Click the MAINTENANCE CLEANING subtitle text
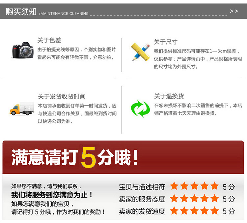The width and height of the screenshot is (247, 223). click(64, 14)
